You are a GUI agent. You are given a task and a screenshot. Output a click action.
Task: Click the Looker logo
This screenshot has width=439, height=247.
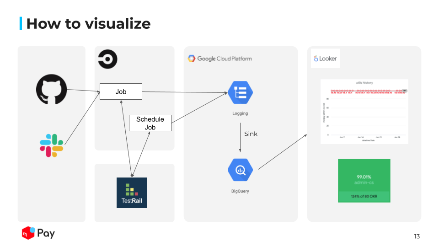click(325, 59)
